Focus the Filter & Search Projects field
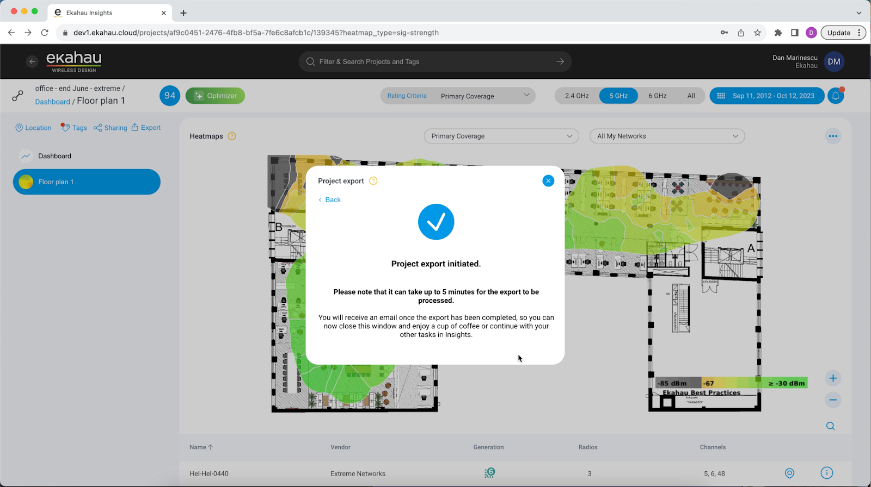 (x=435, y=61)
